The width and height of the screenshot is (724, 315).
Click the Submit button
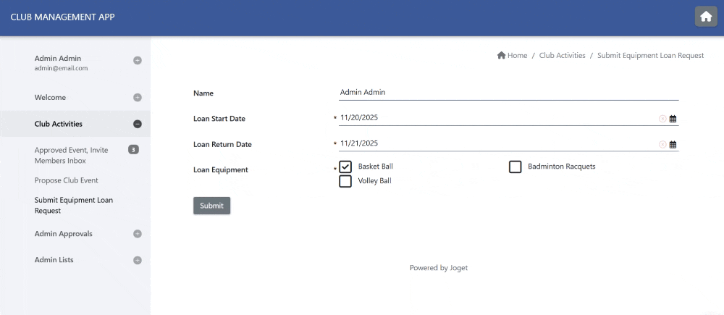tap(211, 206)
